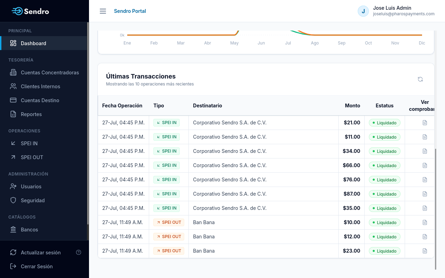Click Cerrar Sesión to log out
The width and height of the screenshot is (445, 278).
tap(37, 266)
